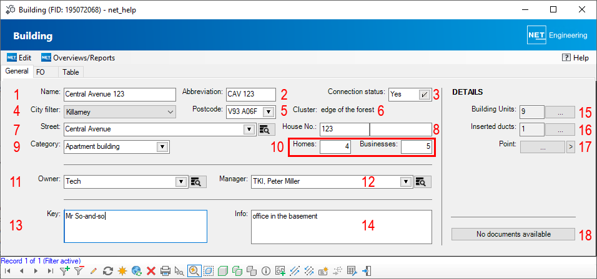Click the printer icon
The height and width of the screenshot is (279, 597).
pyautogui.click(x=165, y=271)
